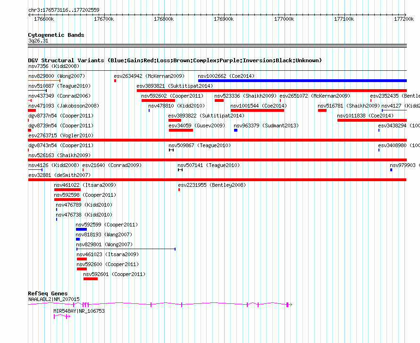The height and width of the screenshot is (343, 420).
Task: Open the nsv461022 (Itsara2009) variant label
Action: 85,185
